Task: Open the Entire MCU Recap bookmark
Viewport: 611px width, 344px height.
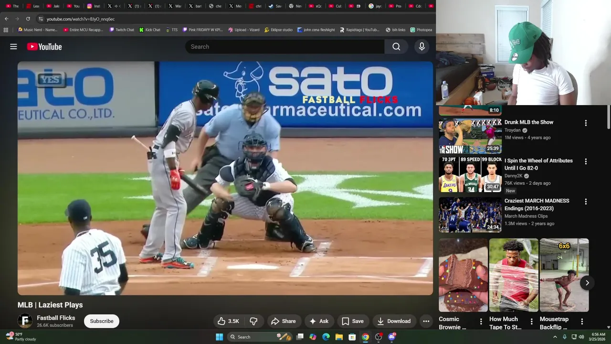Action: pos(83,30)
